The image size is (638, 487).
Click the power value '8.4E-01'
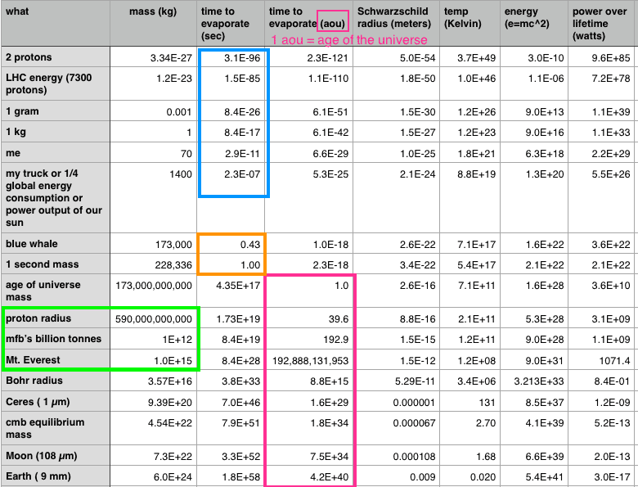pos(601,381)
